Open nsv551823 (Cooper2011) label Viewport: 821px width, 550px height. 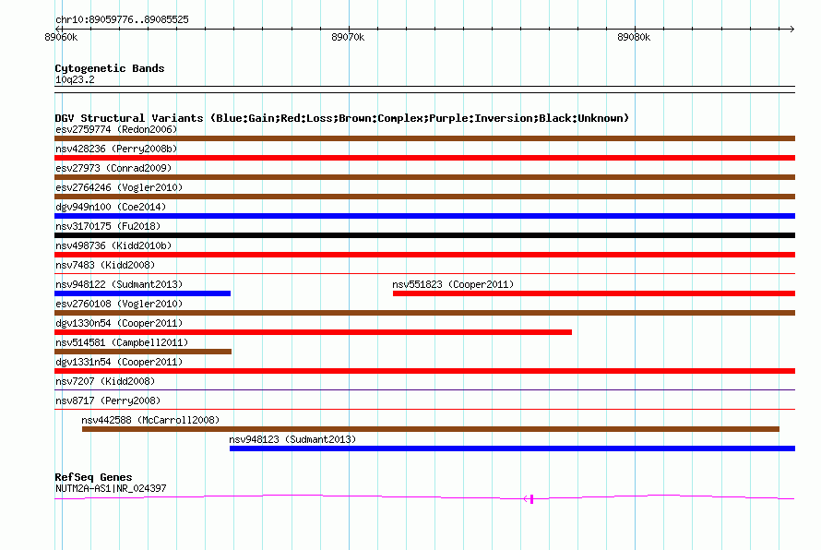pyautogui.click(x=453, y=284)
